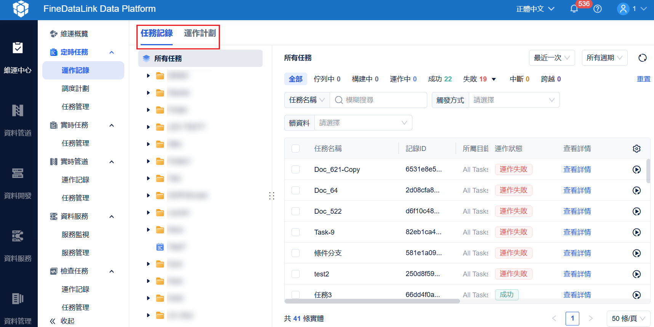
Task: Run the Doc_522 task play icon
Action: click(636, 211)
